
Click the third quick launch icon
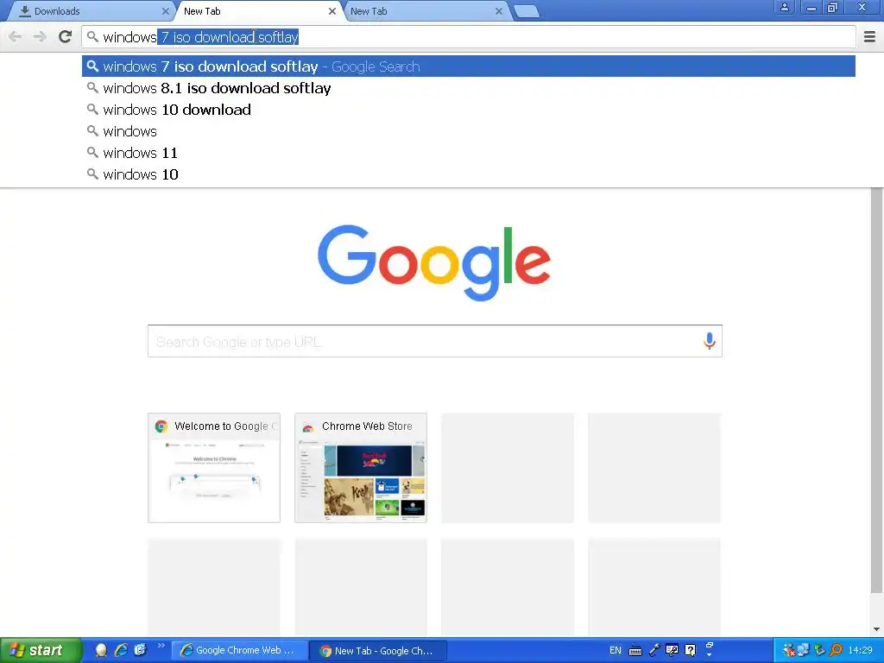[141, 651]
